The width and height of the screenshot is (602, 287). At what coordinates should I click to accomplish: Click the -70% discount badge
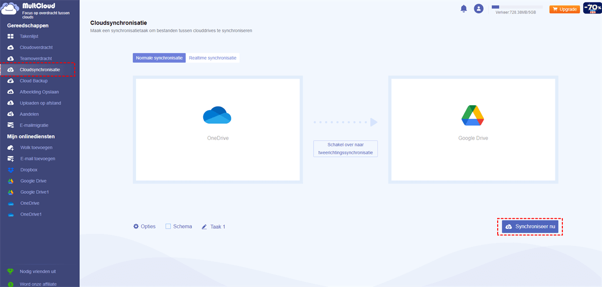(592, 8)
